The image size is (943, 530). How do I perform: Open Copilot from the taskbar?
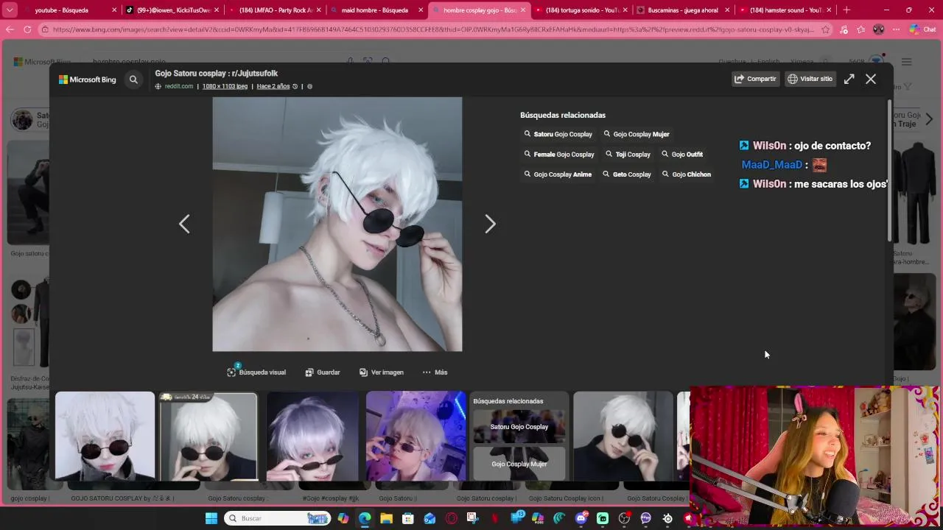pos(343,518)
